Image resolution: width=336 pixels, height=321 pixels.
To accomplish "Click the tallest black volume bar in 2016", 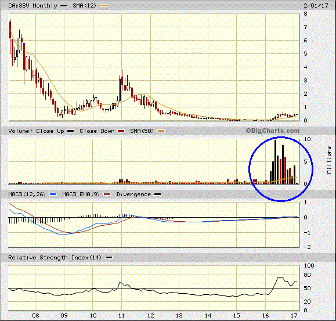I will click(275, 162).
